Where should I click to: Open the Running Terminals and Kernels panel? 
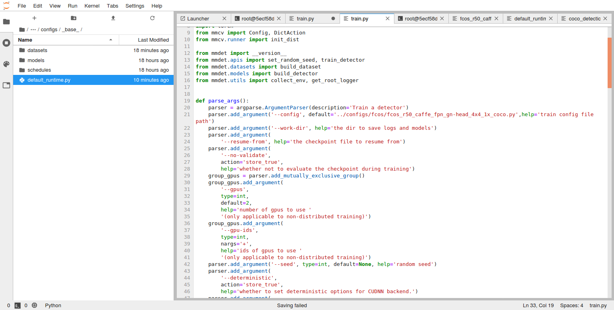(x=6, y=43)
